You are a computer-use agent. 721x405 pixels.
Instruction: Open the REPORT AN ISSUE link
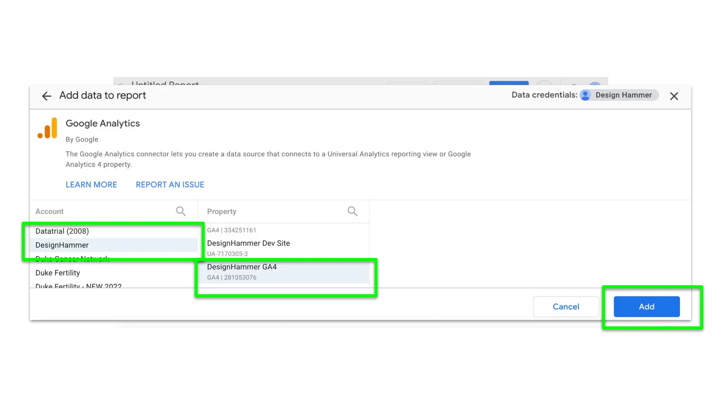[x=170, y=185]
